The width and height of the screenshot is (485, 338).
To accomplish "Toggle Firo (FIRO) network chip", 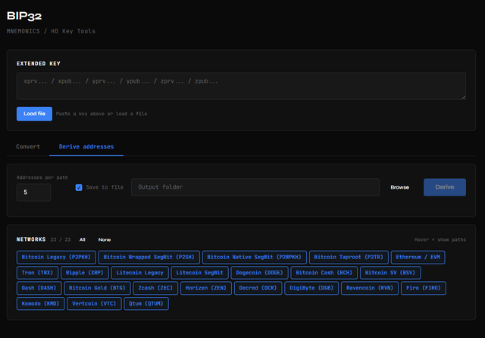I will click(x=424, y=288).
